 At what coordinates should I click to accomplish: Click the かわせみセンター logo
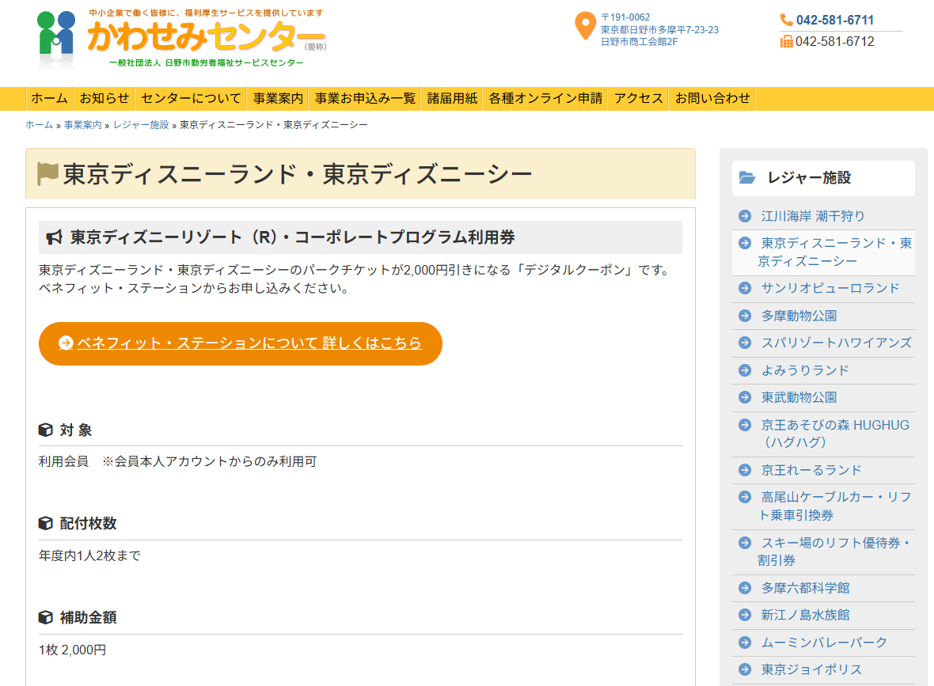click(180, 39)
